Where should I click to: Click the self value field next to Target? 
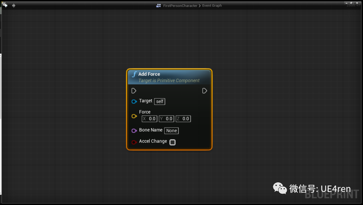pos(160,101)
